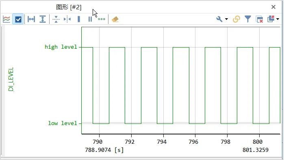The width and height of the screenshot is (284, 160).
Task: Expand the wrench settings dropdown arrow
Action: click(226, 19)
